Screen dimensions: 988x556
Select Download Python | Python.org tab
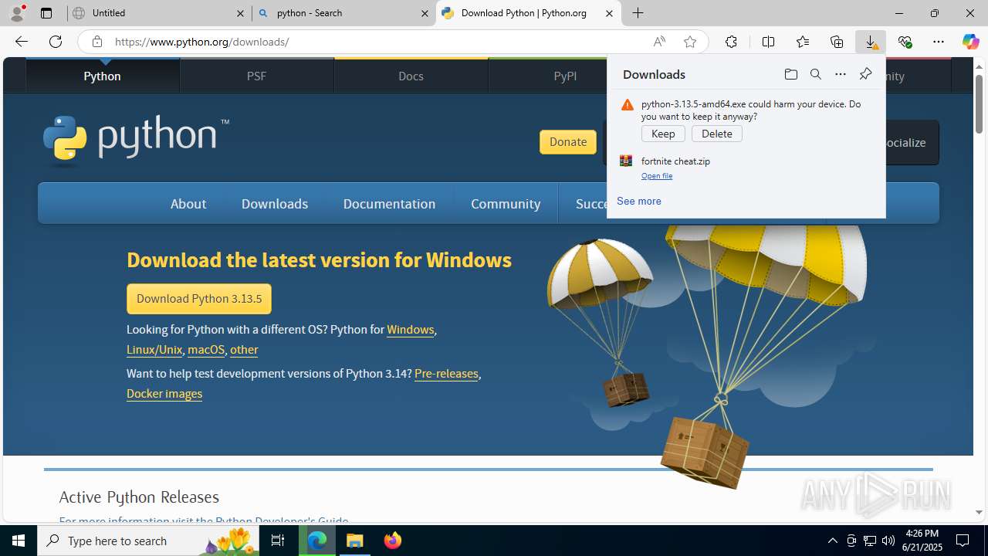[x=529, y=13]
